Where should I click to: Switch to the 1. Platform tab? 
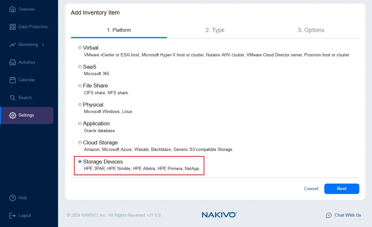coord(119,30)
